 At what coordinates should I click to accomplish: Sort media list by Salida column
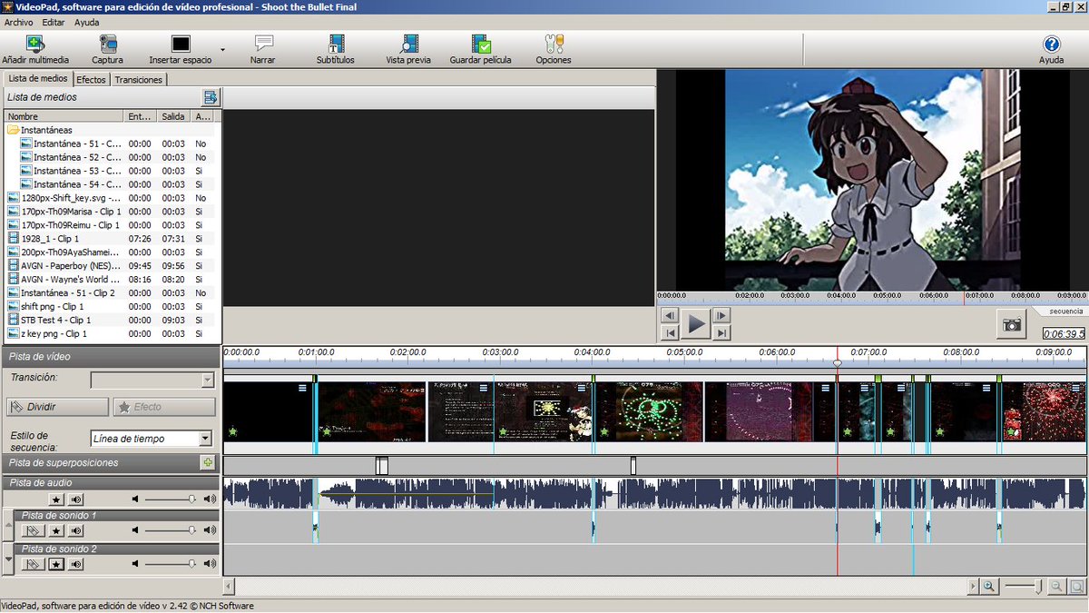[x=173, y=116]
